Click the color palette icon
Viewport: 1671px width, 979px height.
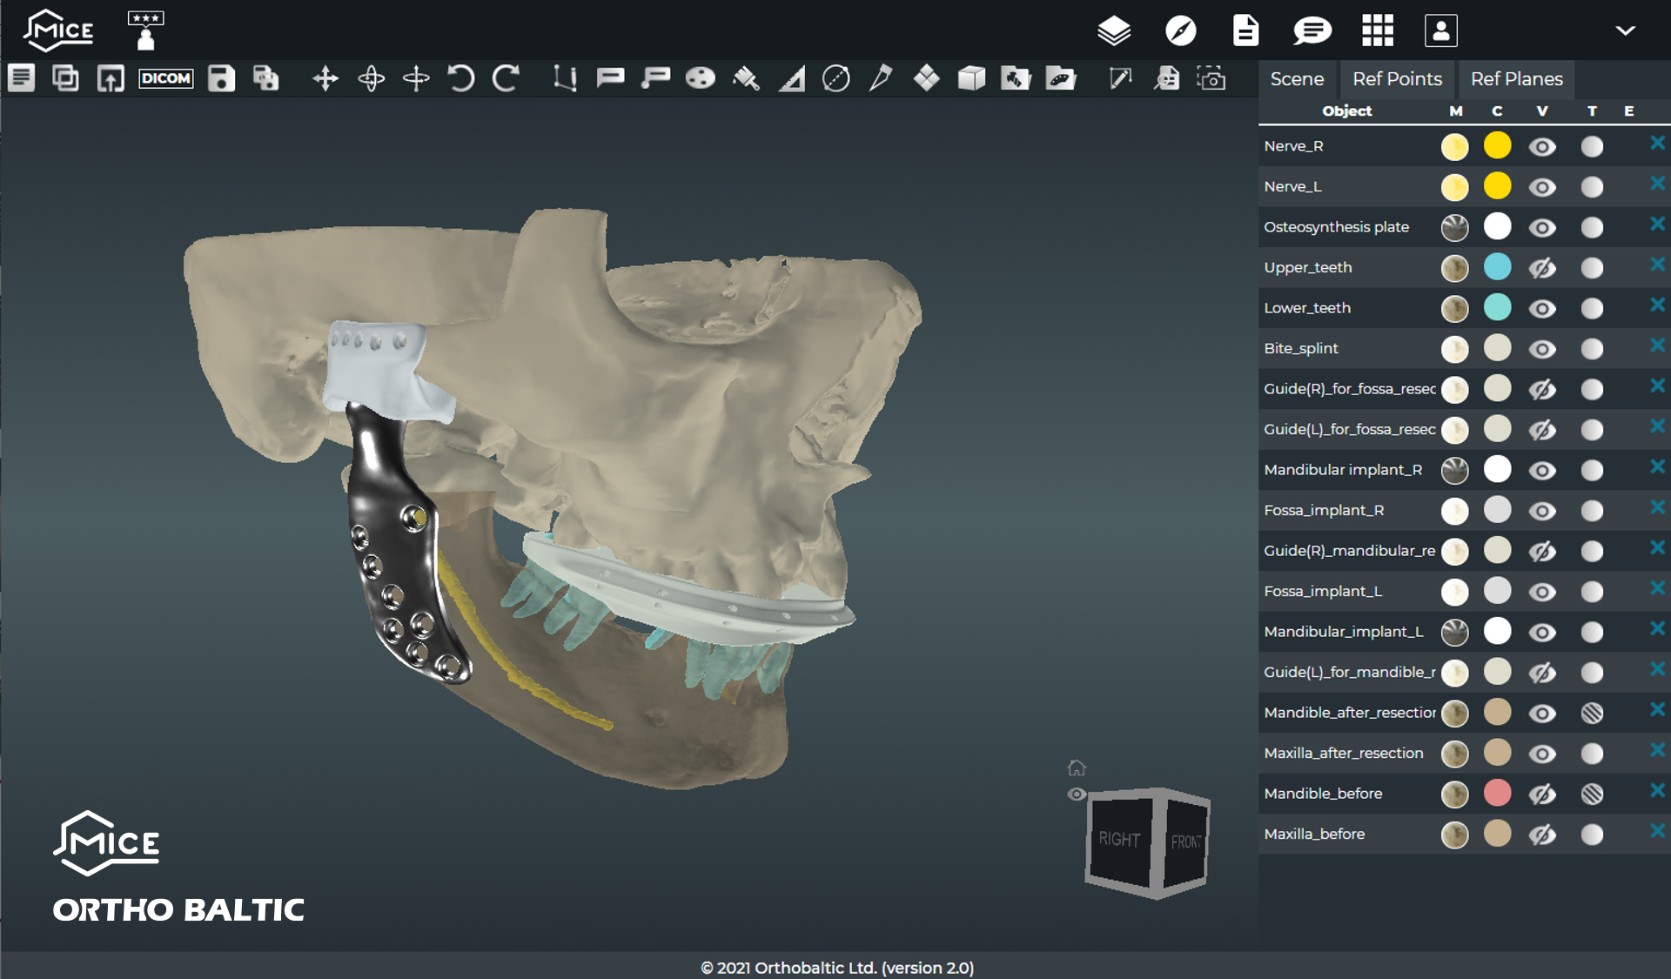(x=701, y=78)
